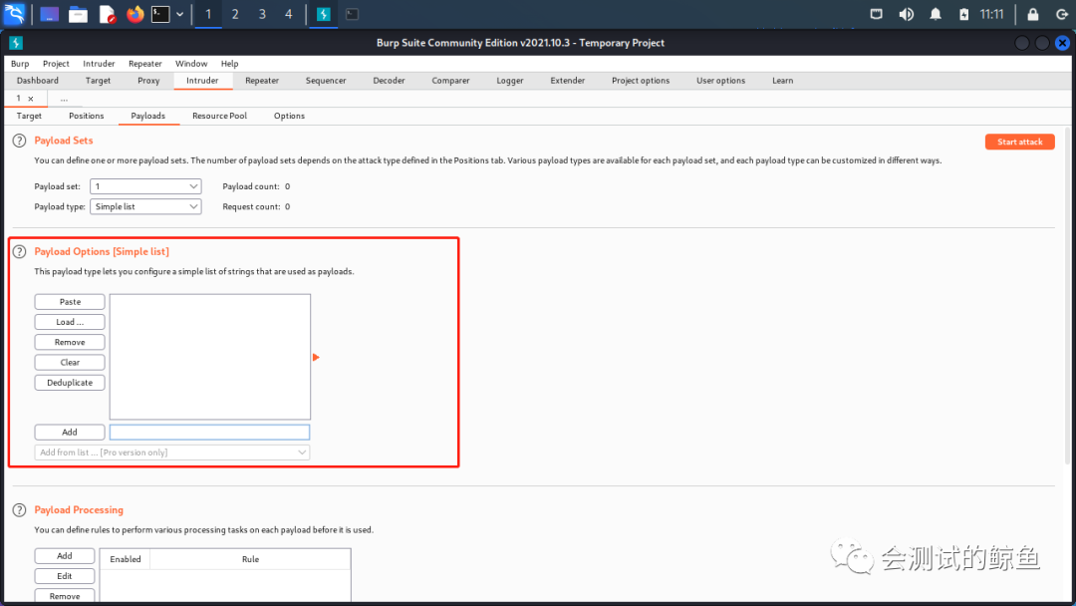
Task: Click the Load ... button
Action: pyautogui.click(x=70, y=322)
